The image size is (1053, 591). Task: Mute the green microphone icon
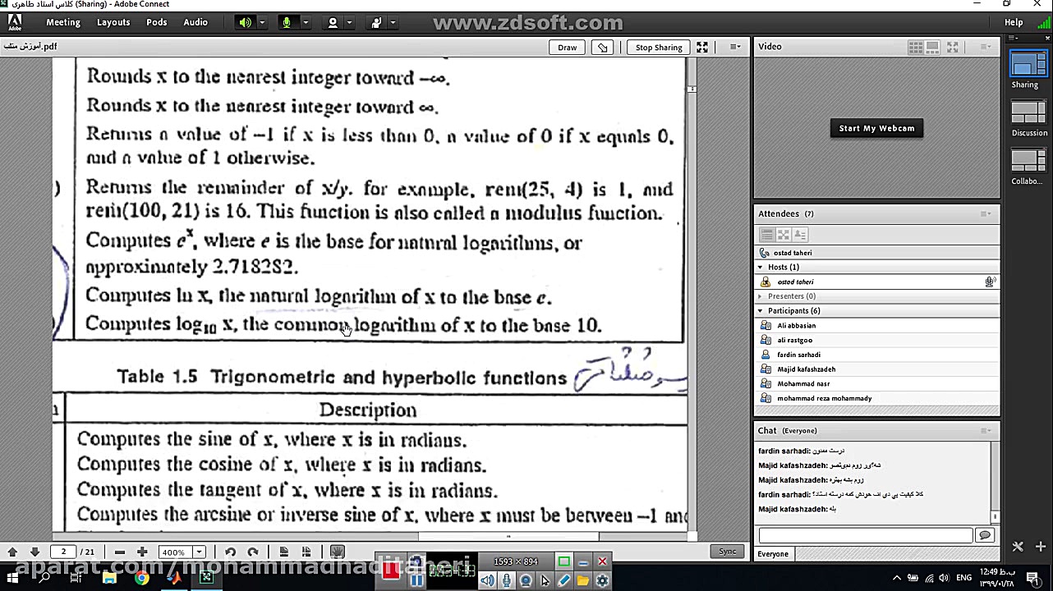(x=287, y=22)
